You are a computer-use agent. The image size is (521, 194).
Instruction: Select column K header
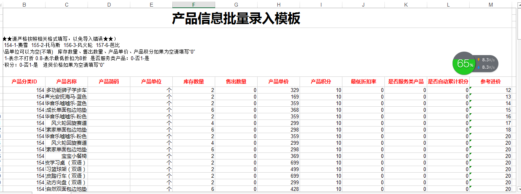click(x=406, y=5)
